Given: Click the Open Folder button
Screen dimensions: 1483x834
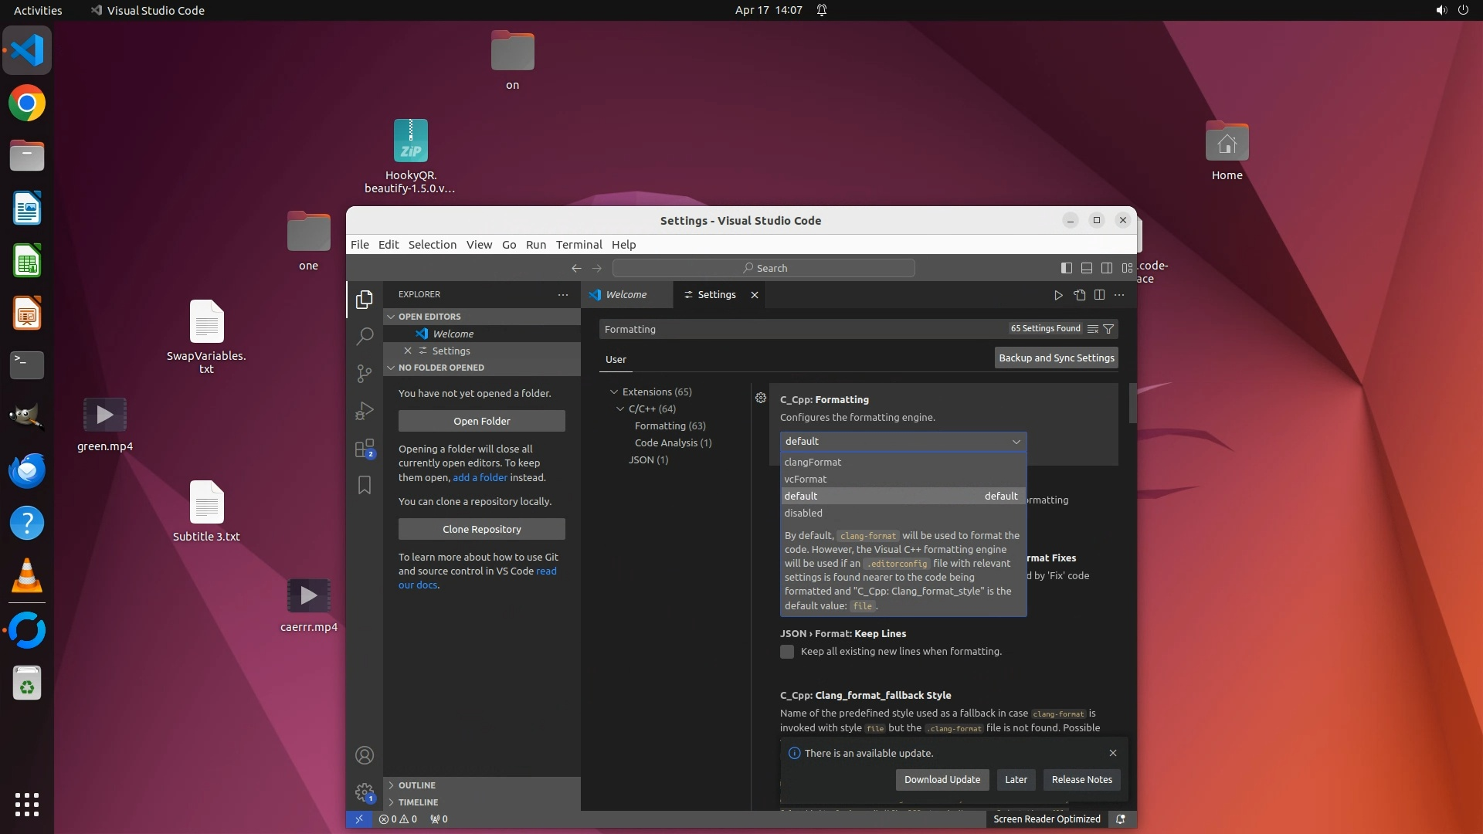Looking at the screenshot, I should [x=481, y=422].
